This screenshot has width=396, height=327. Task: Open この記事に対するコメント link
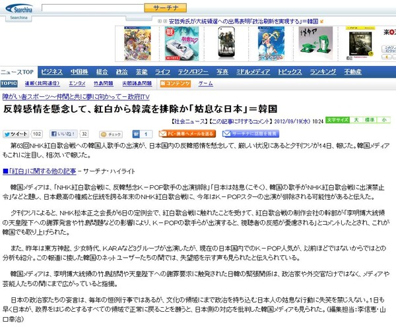241,121
